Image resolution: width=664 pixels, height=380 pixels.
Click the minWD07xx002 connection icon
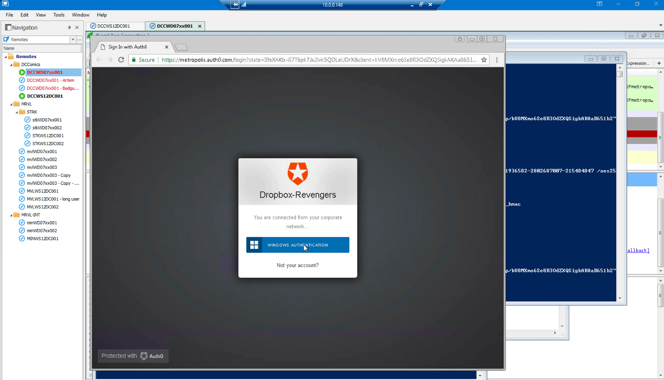pos(22,231)
